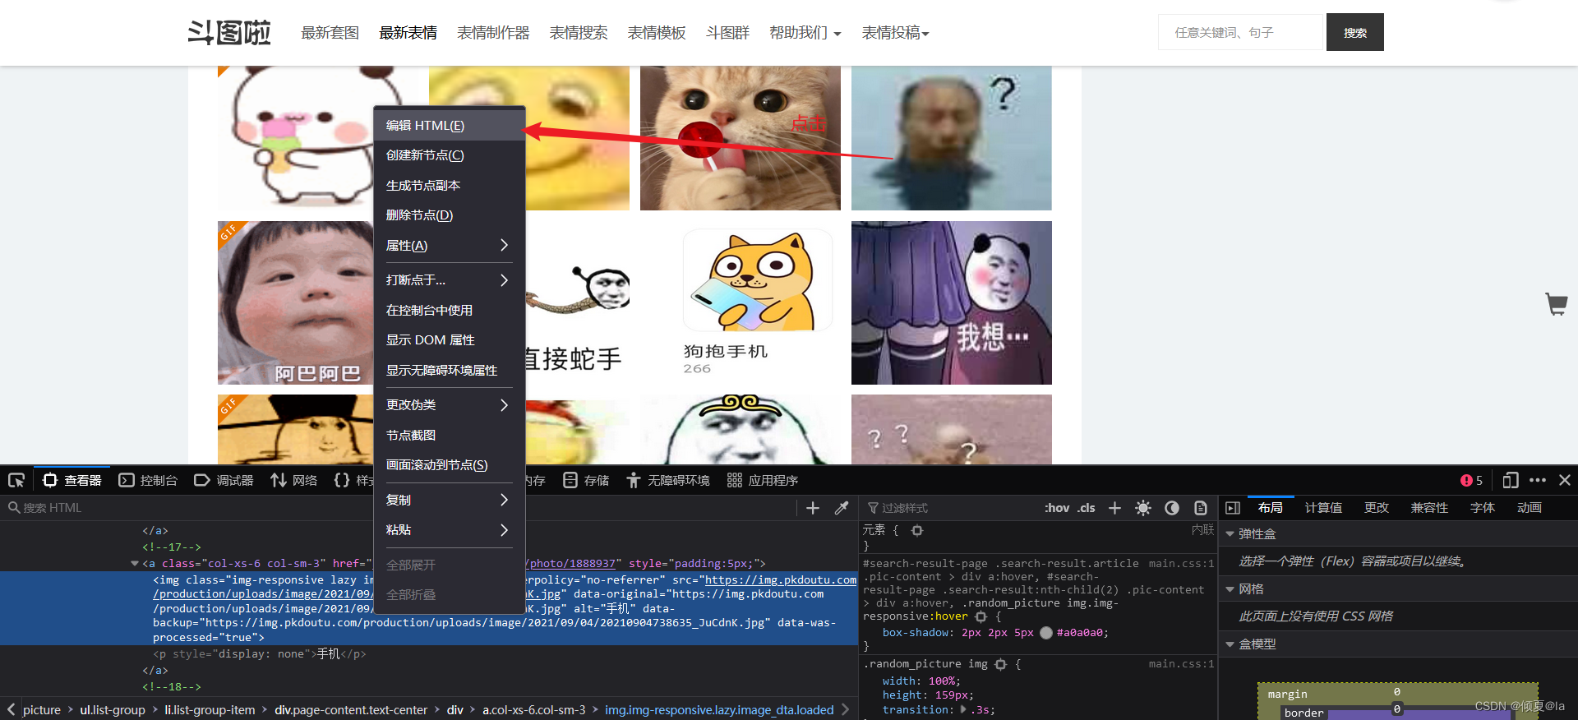Expand the transition .3s value arrow

[x=964, y=709]
